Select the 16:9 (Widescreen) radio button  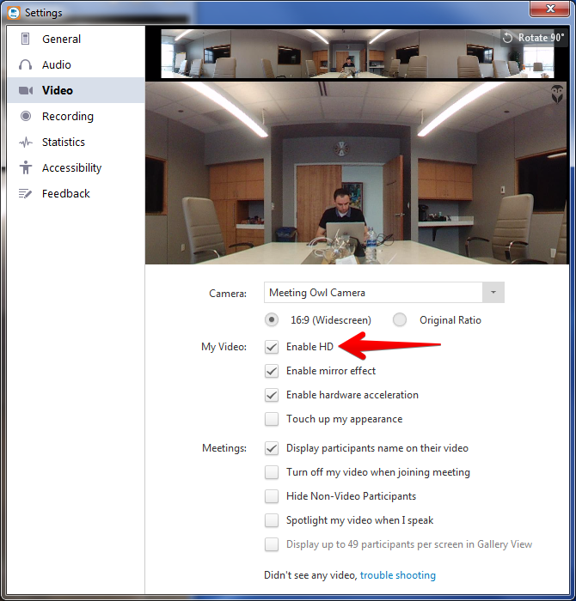(272, 319)
